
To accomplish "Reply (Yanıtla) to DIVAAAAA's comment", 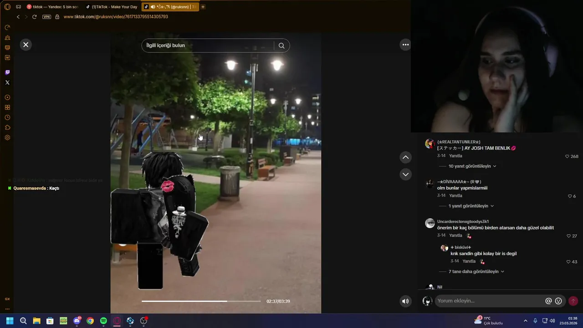I will point(455,195).
